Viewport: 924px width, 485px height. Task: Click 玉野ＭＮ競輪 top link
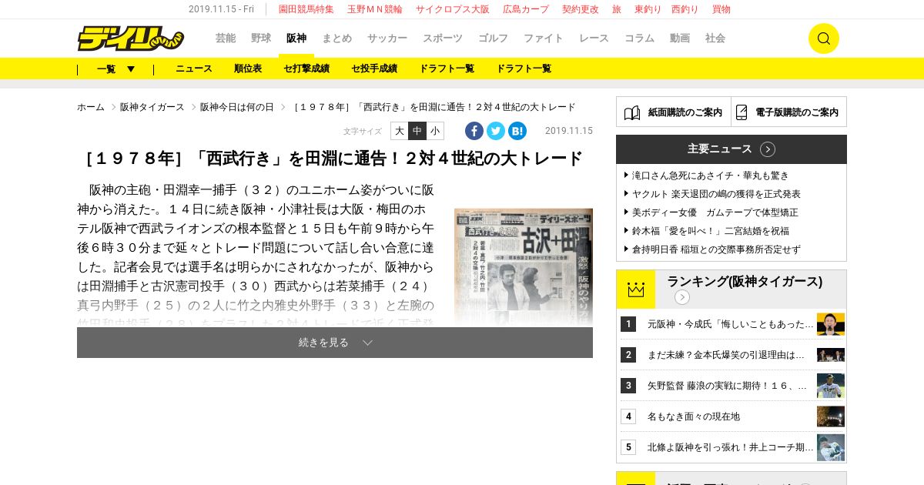[x=375, y=9]
